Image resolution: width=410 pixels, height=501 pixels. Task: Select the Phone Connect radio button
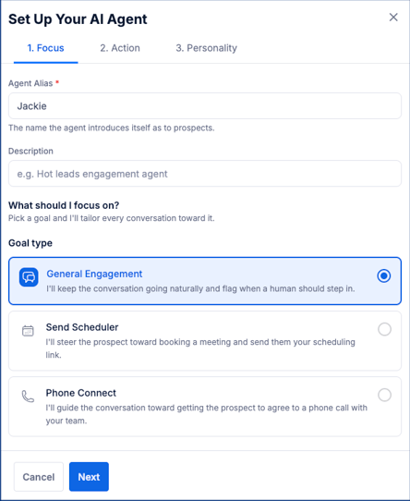point(384,395)
